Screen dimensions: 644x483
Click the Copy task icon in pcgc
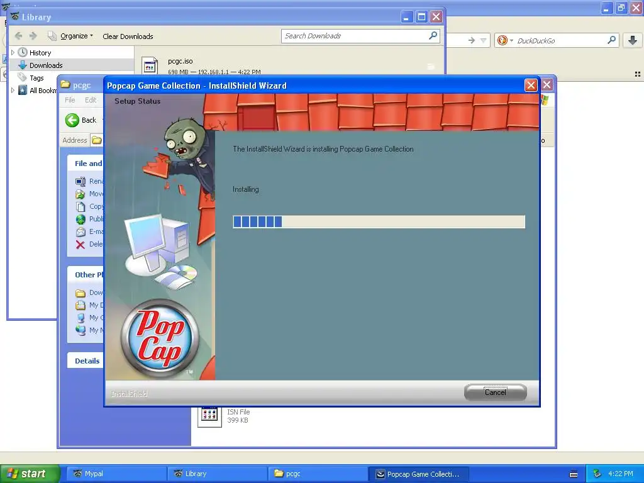pos(80,206)
